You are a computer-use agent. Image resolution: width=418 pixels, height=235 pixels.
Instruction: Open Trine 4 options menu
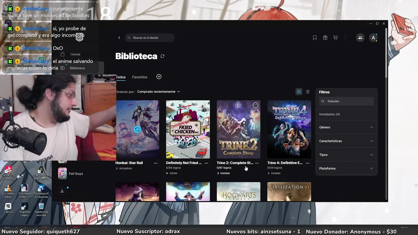[307, 163]
